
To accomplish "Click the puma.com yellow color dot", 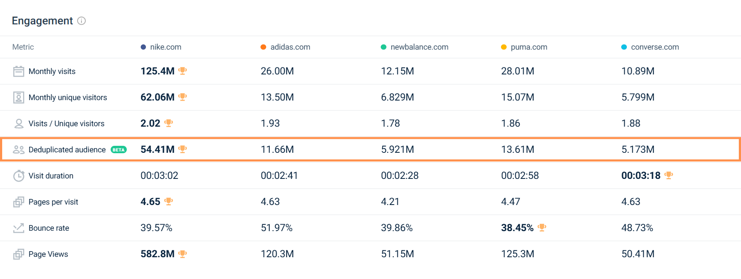I will (504, 47).
